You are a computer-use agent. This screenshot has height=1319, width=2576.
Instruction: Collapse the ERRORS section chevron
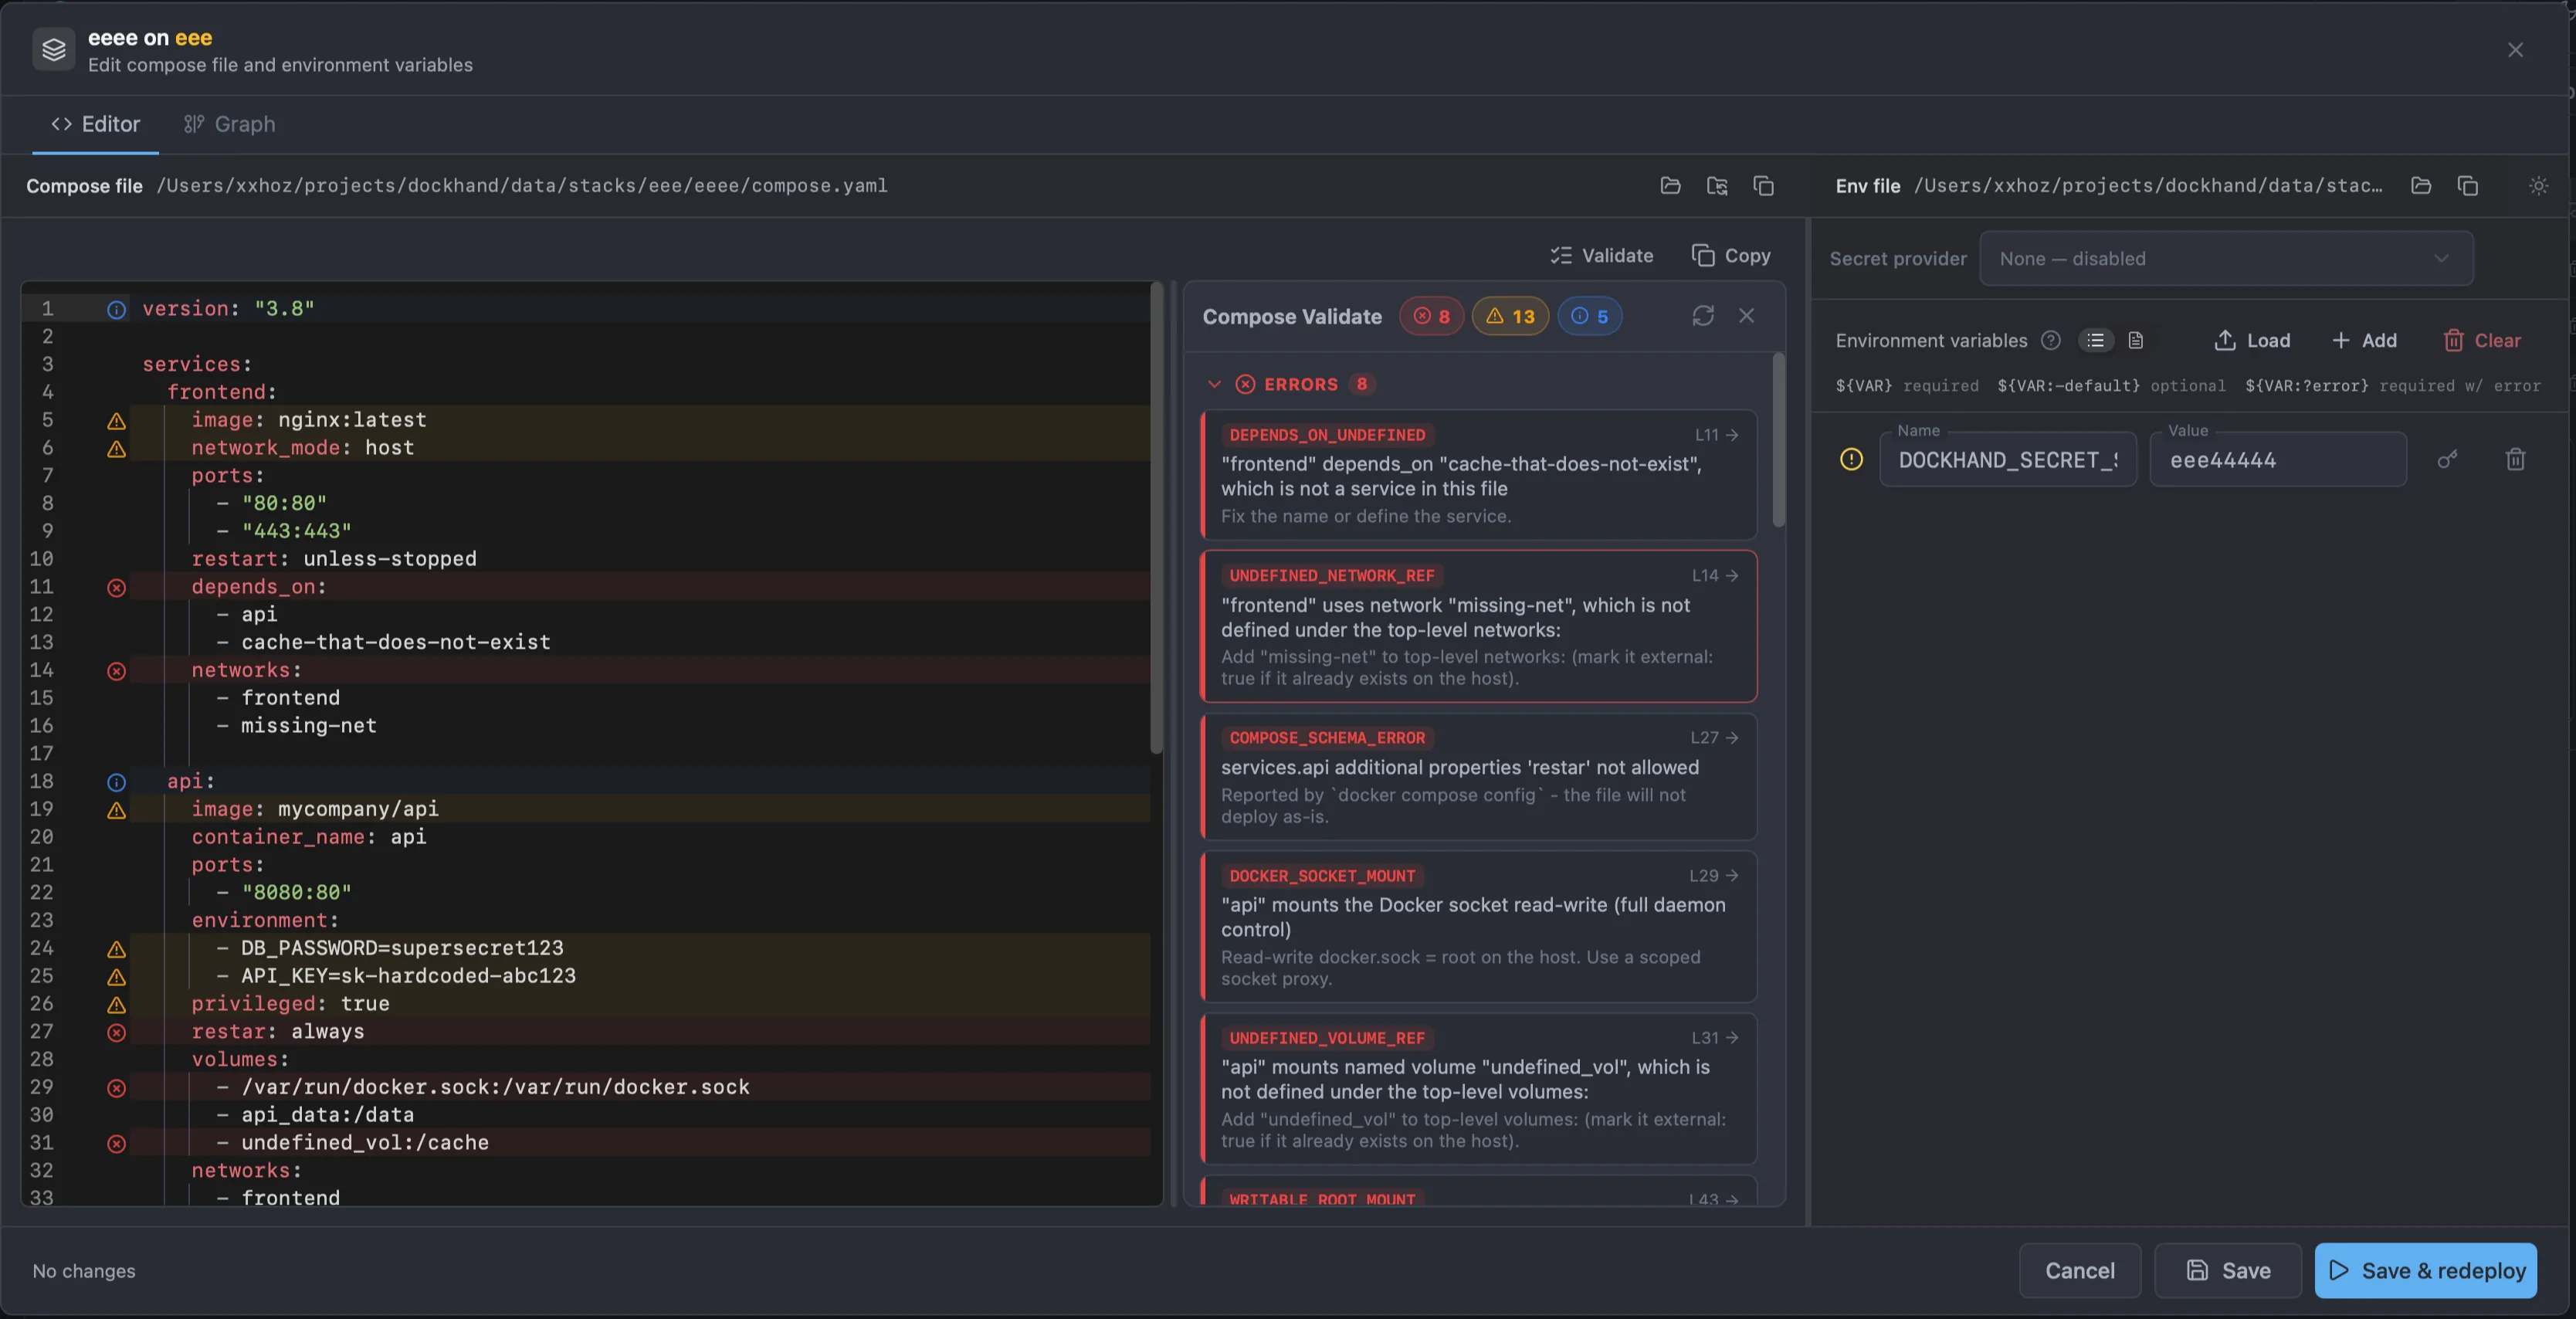(x=1214, y=384)
